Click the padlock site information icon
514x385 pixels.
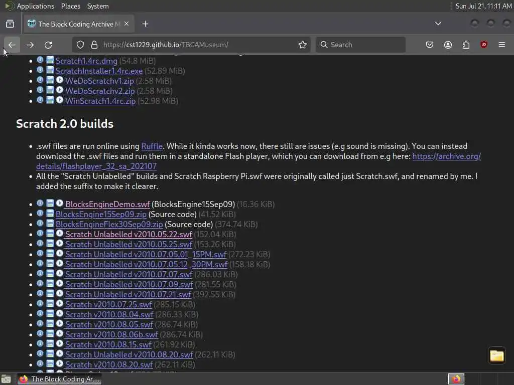click(94, 45)
